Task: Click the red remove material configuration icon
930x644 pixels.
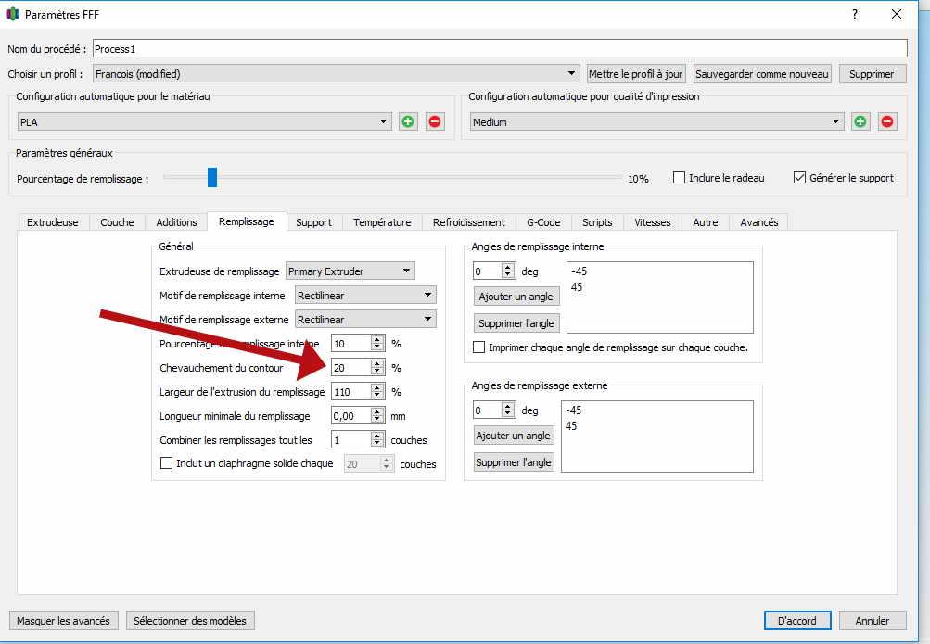Action: [x=435, y=121]
